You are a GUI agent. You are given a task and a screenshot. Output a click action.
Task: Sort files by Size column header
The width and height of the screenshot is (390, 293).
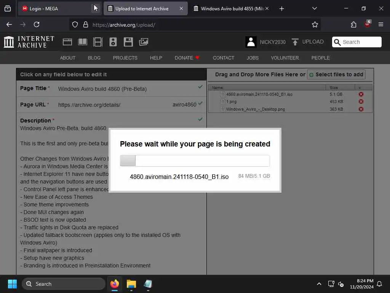click(x=340, y=87)
